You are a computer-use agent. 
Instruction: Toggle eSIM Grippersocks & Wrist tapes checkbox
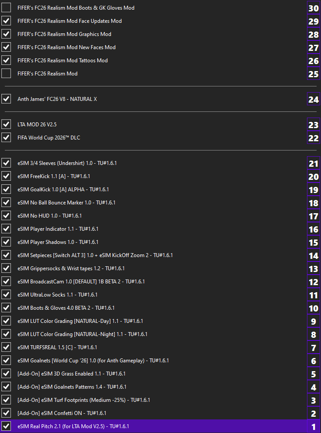click(x=6, y=268)
